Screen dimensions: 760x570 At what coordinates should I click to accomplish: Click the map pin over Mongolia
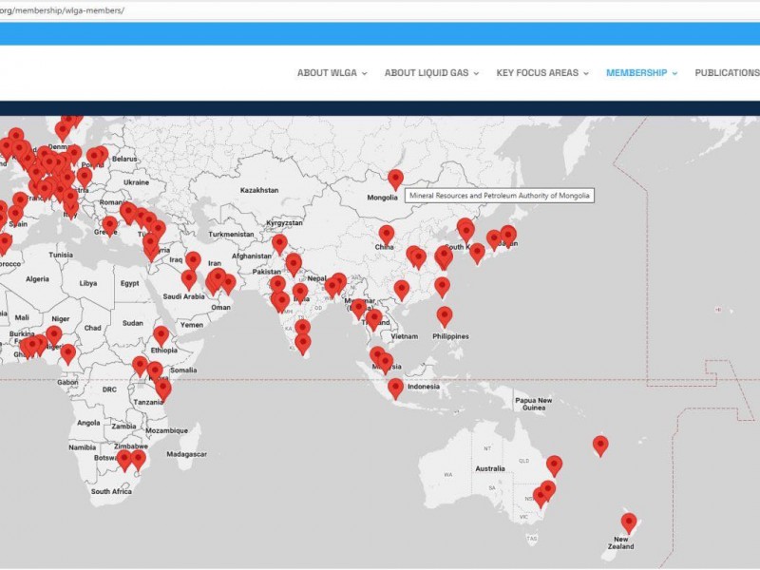coord(395,179)
